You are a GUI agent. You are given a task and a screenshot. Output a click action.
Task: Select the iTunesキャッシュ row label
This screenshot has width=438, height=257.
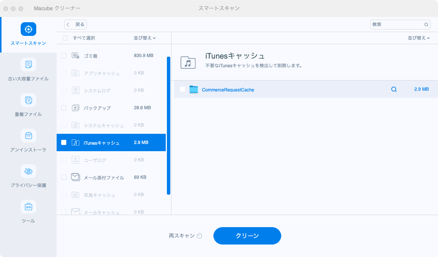pyautogui.click(x=102, y=143)
